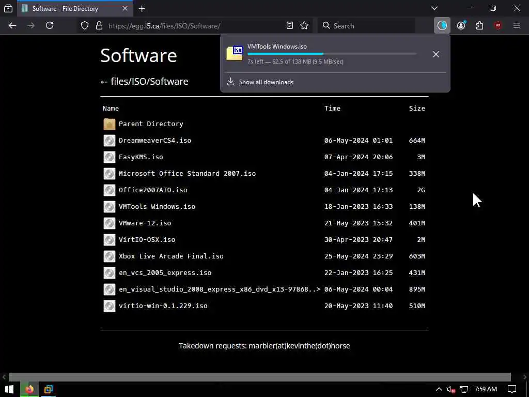
Task: Reload the current page
Action: (50, 26)
